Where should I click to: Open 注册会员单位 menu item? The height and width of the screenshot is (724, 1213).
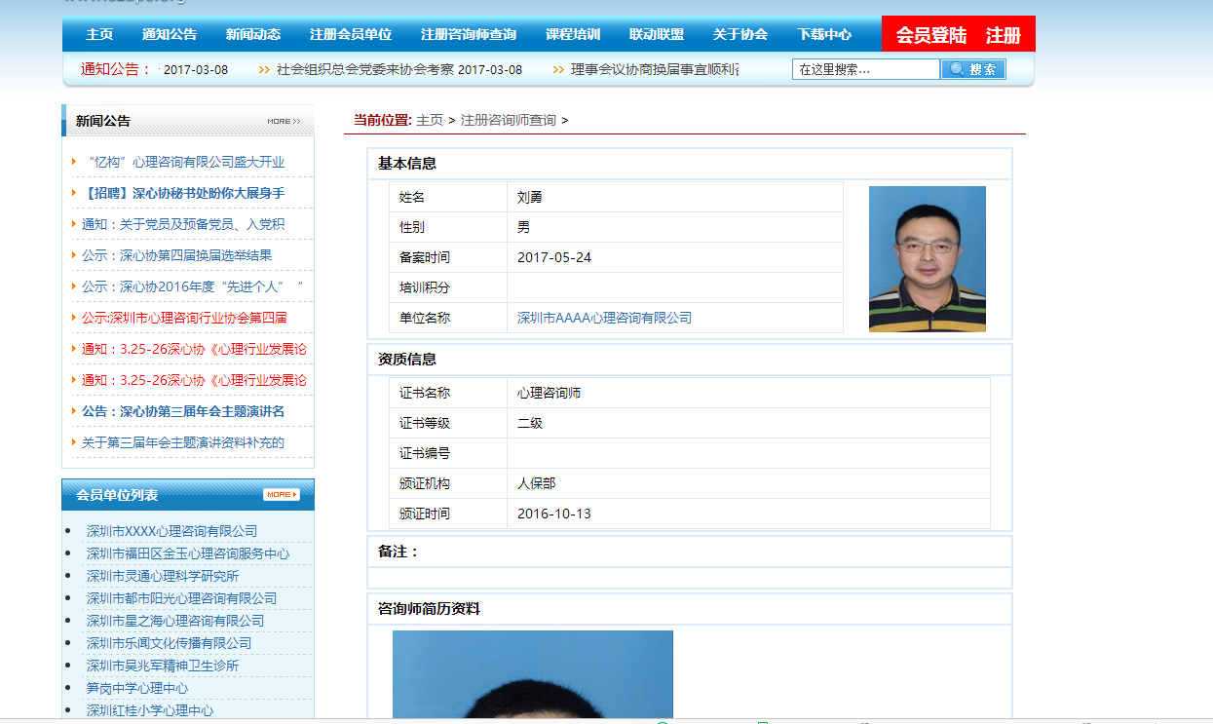click(351, 34)
